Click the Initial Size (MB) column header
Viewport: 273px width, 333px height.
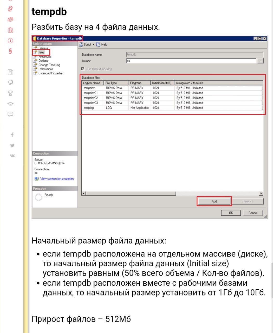tap(162, 83)
